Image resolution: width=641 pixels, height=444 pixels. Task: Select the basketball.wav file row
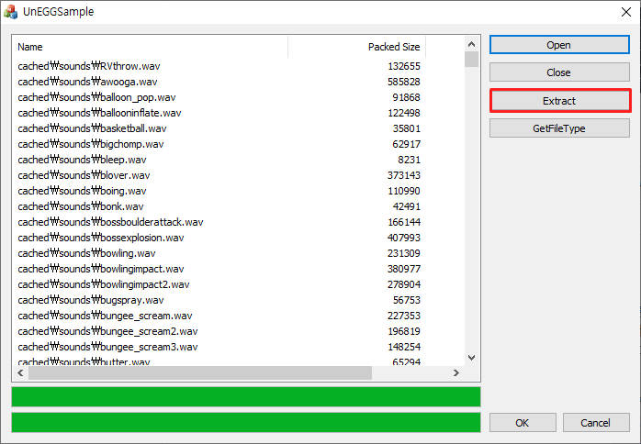pos(219,128)
